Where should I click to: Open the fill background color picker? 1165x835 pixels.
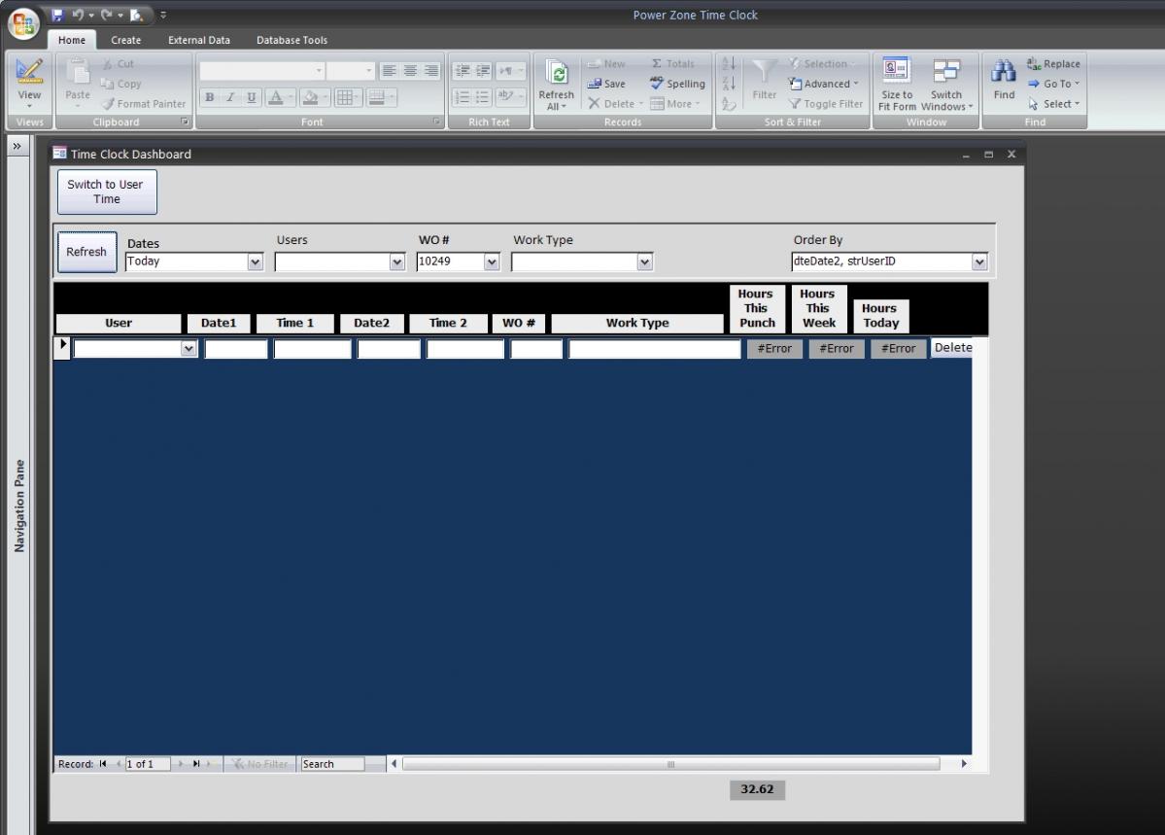(311, 97)
